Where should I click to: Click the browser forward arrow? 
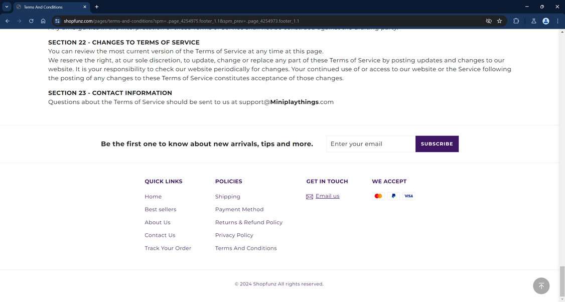tap(19, 21)
